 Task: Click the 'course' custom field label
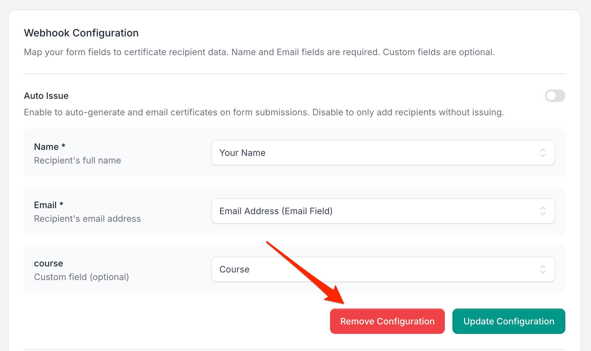tap(49, 263)
